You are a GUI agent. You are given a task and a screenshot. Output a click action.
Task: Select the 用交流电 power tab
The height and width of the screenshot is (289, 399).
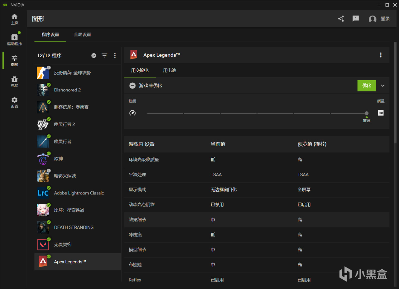[140, 70]
